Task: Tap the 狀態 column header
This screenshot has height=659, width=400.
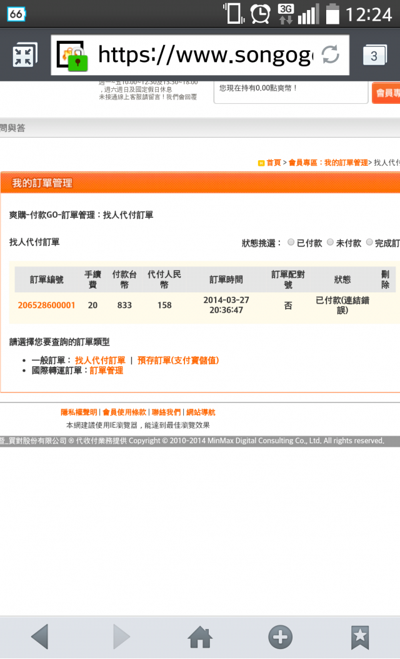Action: coord(342,280)
